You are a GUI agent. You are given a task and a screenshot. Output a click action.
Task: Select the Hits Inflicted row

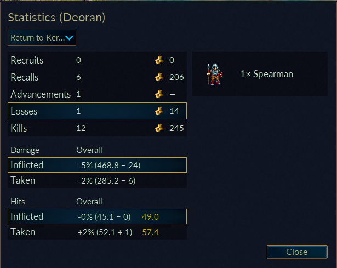coord(97,216)
